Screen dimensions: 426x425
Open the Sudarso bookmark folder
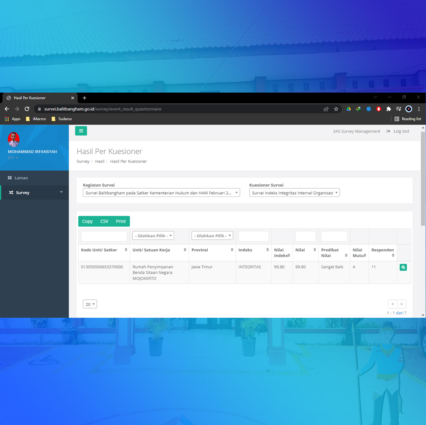coord(62,119)
